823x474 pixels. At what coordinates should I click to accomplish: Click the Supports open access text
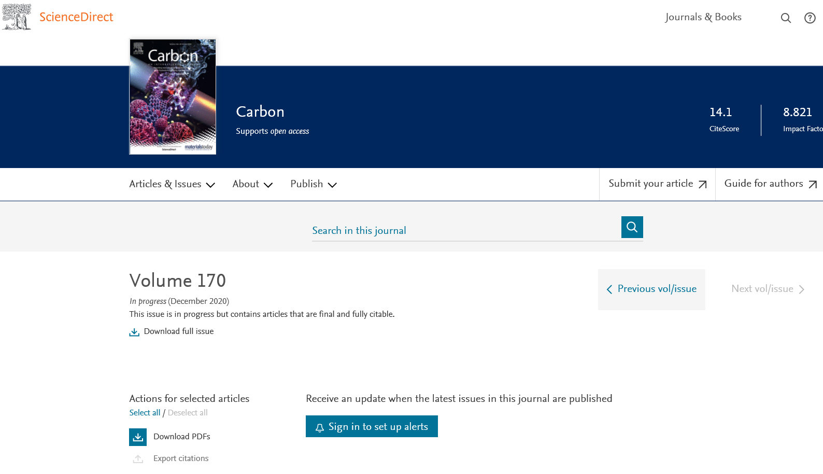pyautogui.click(x=273, y=131)
